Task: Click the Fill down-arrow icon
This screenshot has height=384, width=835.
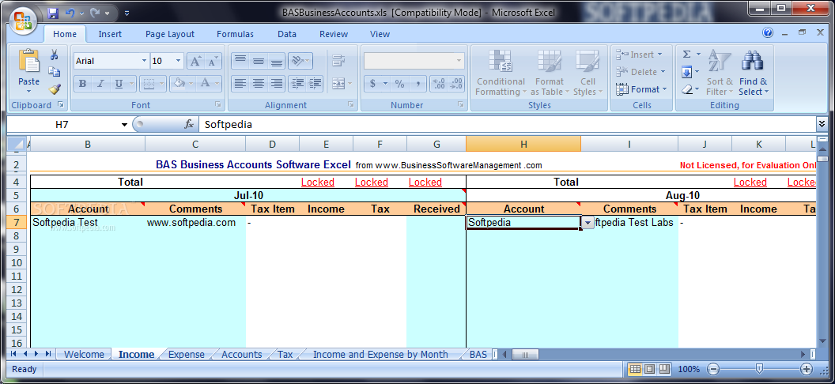Action: tap(687, 72)
